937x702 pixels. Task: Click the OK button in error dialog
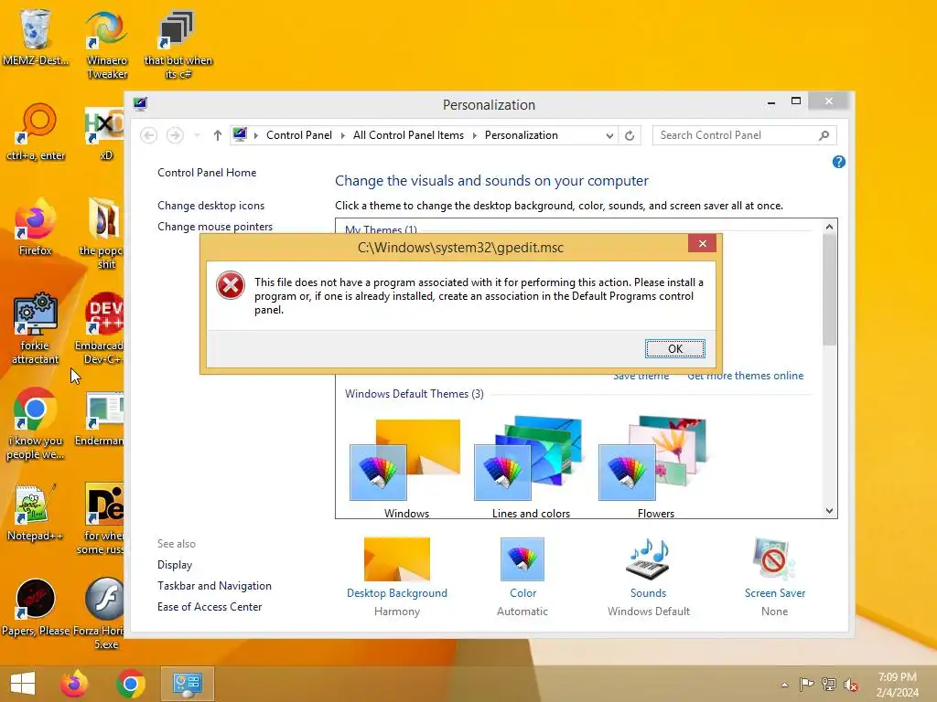(674, 348)
